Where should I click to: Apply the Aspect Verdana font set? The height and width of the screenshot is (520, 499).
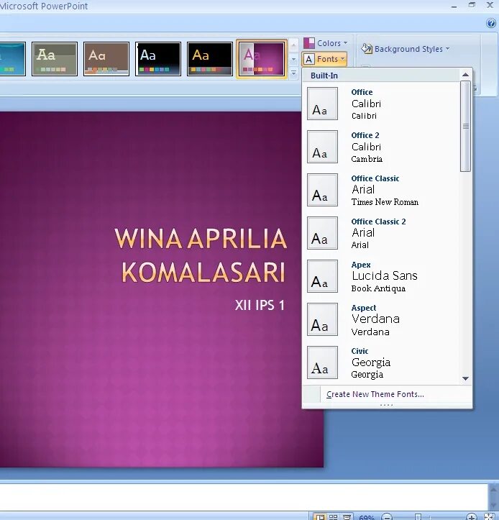point(381,319)
